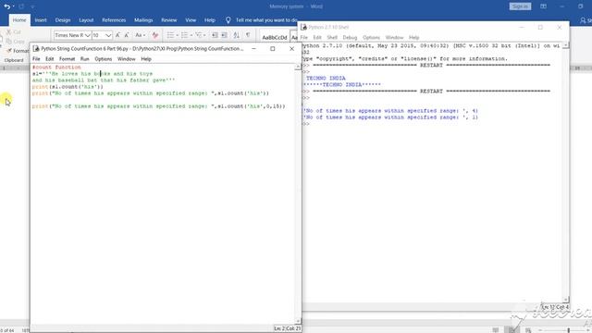Open the bullet library dropdown arrow
Viewport: 592px width, 333px height.
coord(177,35)
